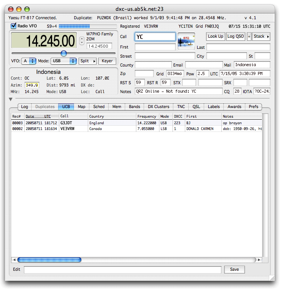Switch to the DX Clusters tab
285x290 pixels.
159,107
